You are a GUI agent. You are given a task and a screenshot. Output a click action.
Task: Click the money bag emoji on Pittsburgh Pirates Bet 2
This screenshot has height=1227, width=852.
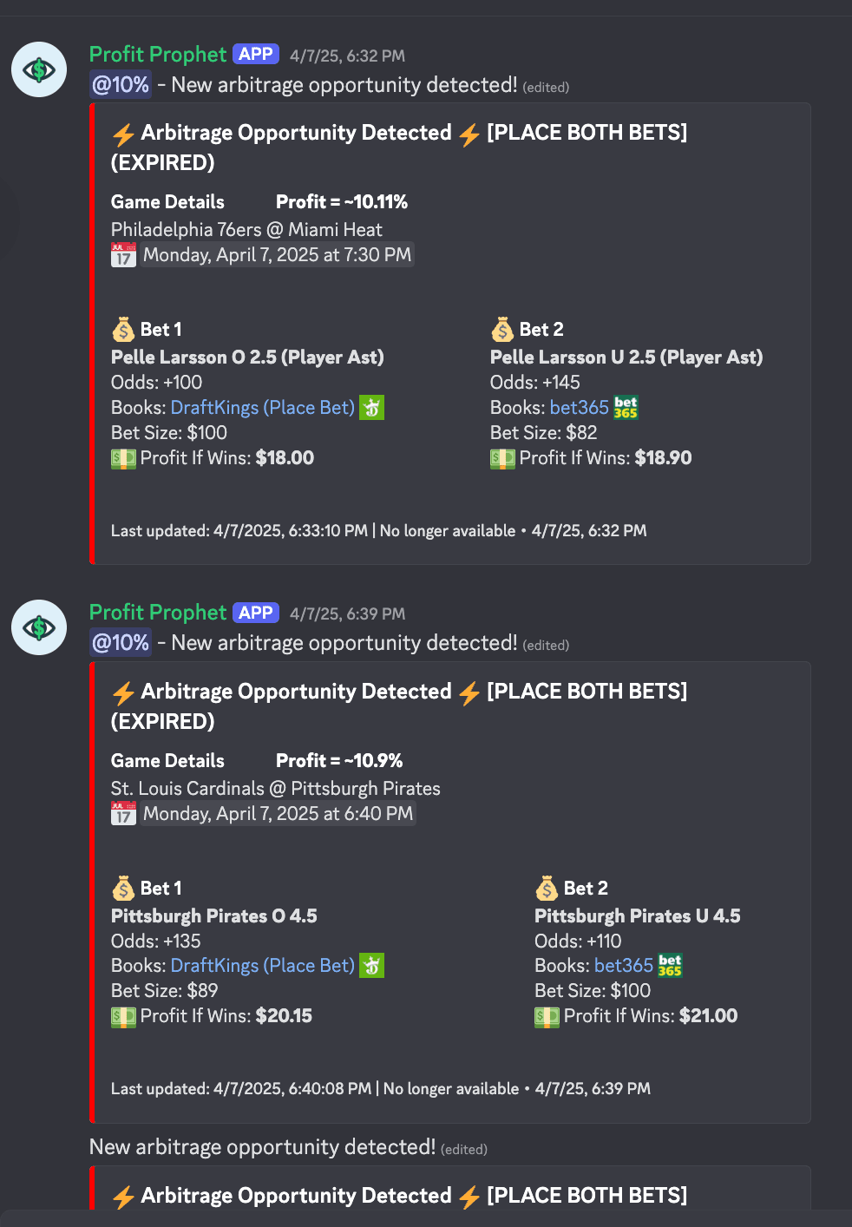pos(547,888)
